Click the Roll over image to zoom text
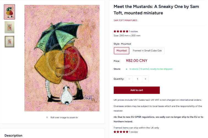Screen dimensions: 208x138 (x=64, y=117)
